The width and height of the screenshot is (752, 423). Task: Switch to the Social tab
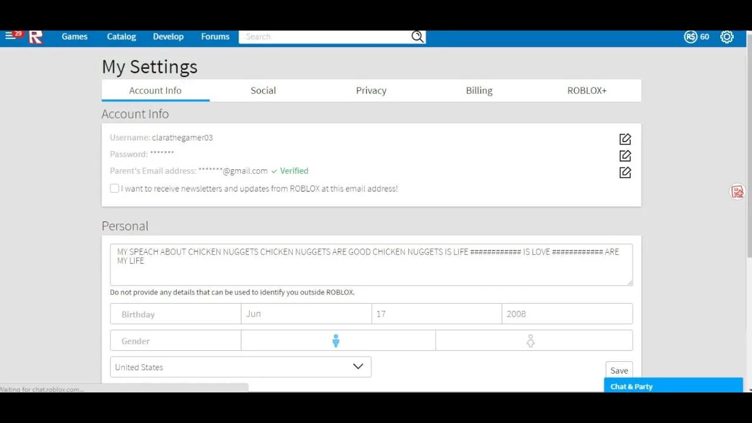pyautogui.click(x=263, y=90)
